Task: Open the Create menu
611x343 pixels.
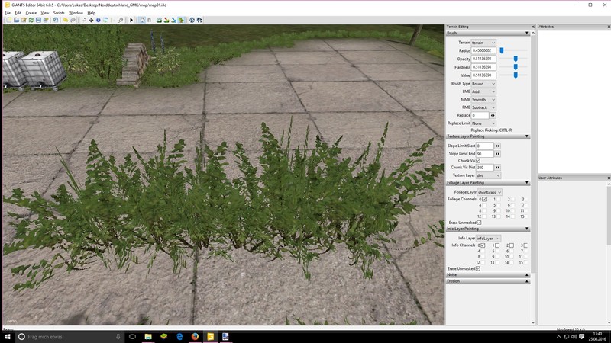Action: point(31,13)
